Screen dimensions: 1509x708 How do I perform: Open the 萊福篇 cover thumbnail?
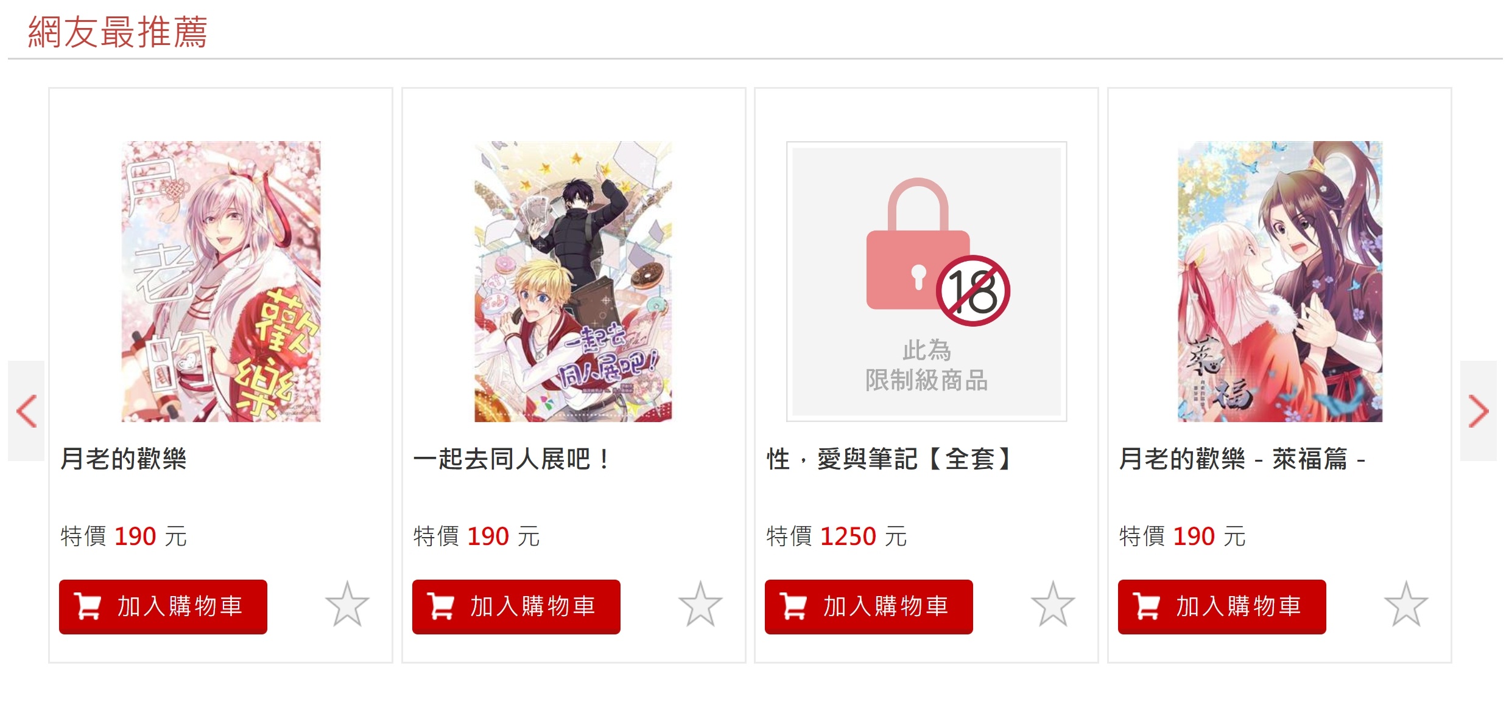pyautogui.click(x=1280, y=282)
